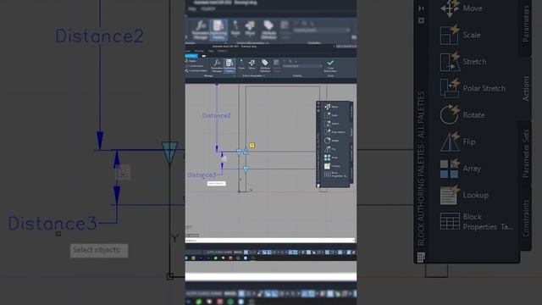Click Lookup in enlarged background palette
This screenshot has width=542, height=305.
point(465,195)
